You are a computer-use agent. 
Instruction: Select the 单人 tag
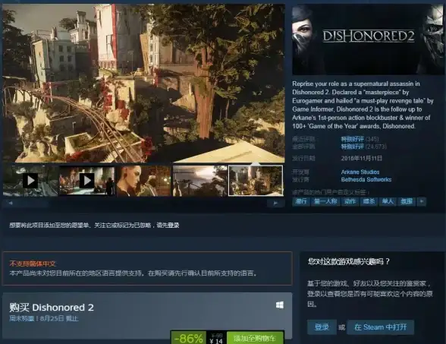coord(388,201)
